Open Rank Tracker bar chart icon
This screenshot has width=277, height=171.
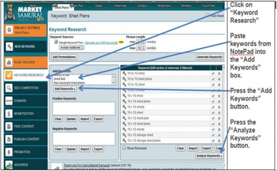coord(9,62)
